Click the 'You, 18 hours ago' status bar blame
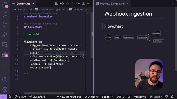Screen dimensions: 177x99 (69, 97)
